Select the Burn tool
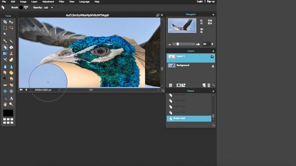 point(11,79)
